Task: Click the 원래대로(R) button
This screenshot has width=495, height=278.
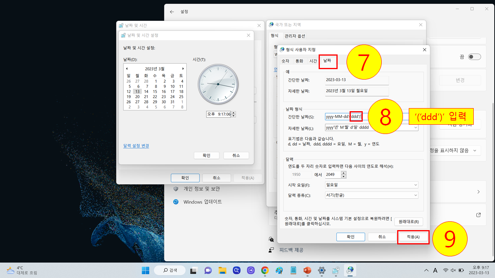Action: click(x=408, y=222)
